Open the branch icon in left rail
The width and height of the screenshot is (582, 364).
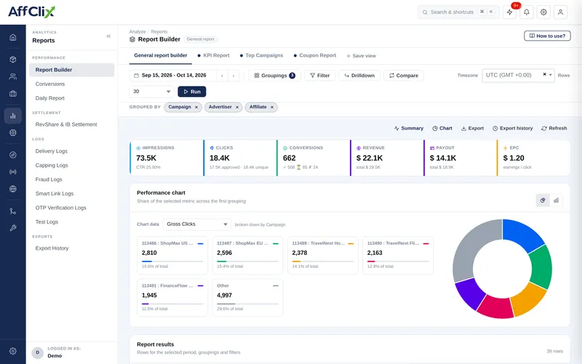click(13, 211)
